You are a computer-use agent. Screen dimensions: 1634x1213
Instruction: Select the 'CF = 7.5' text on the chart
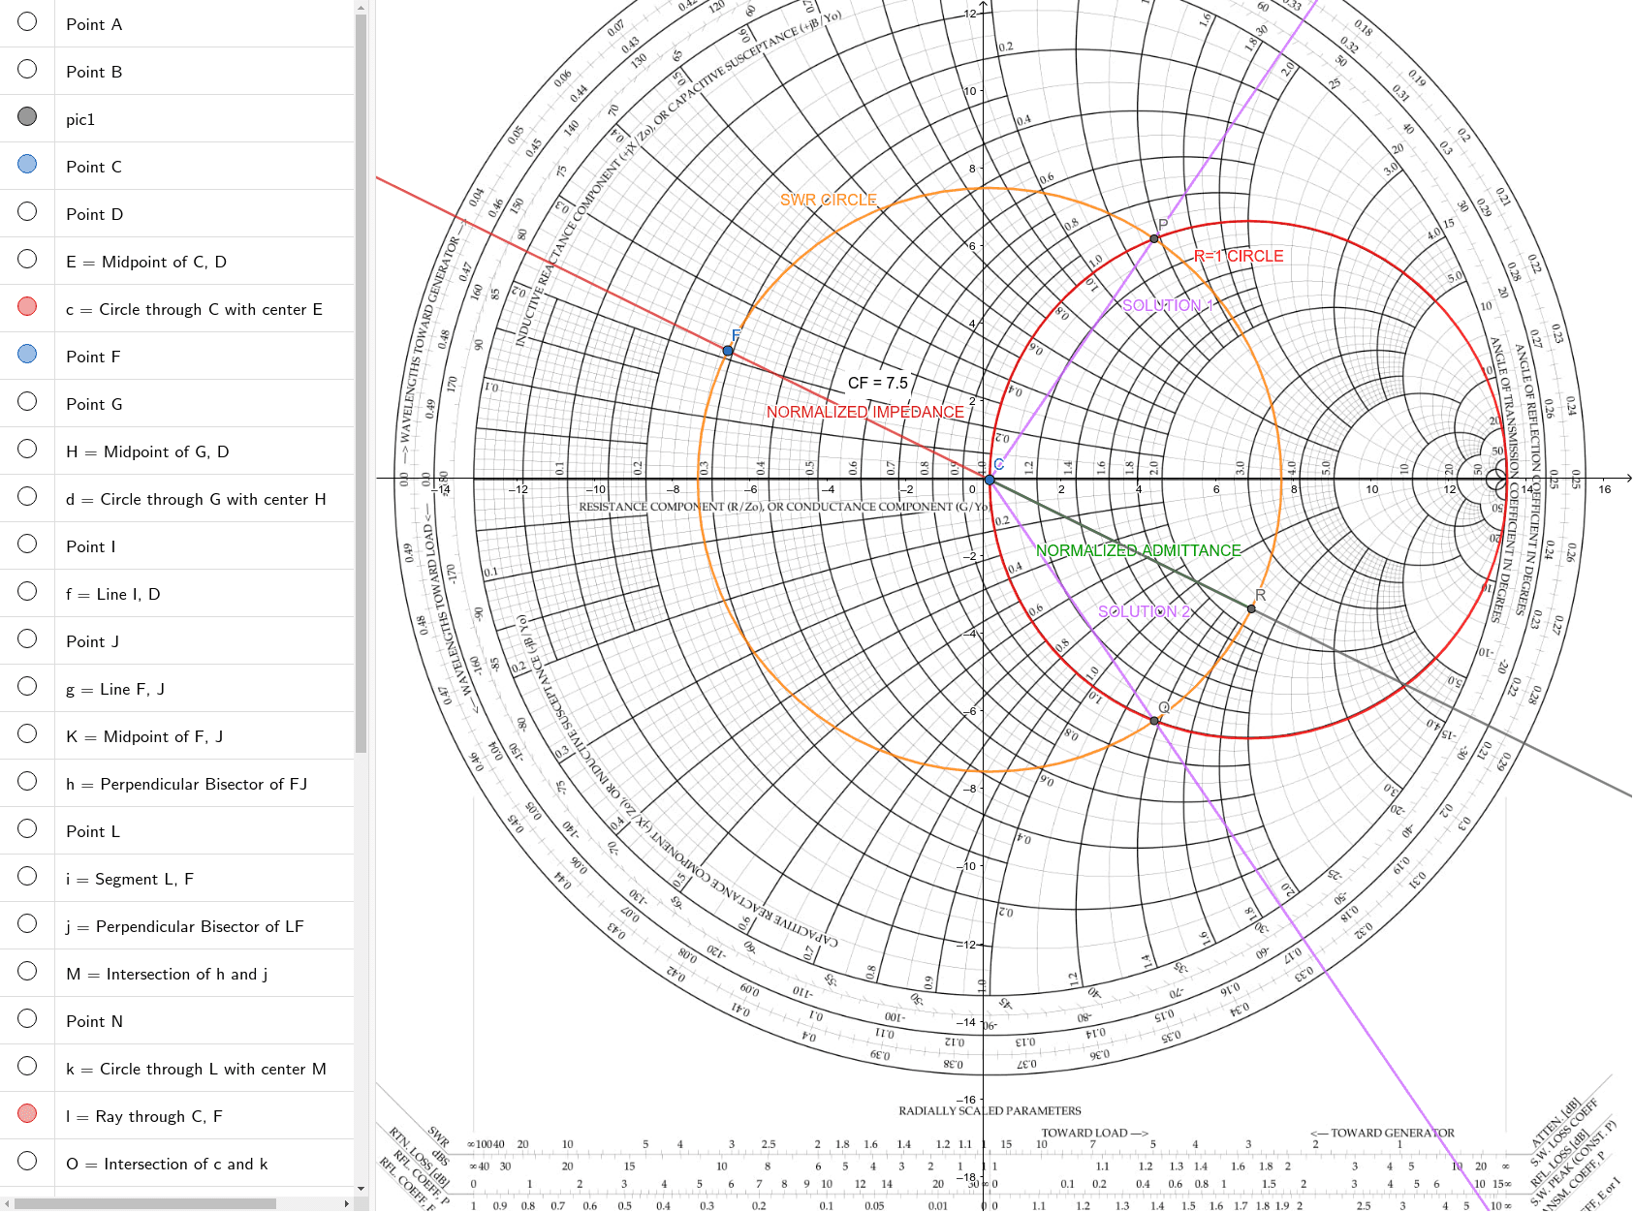878,383
